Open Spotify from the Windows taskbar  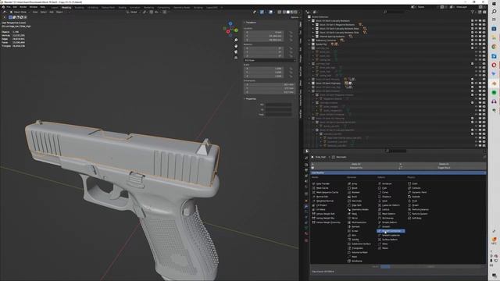494,92
